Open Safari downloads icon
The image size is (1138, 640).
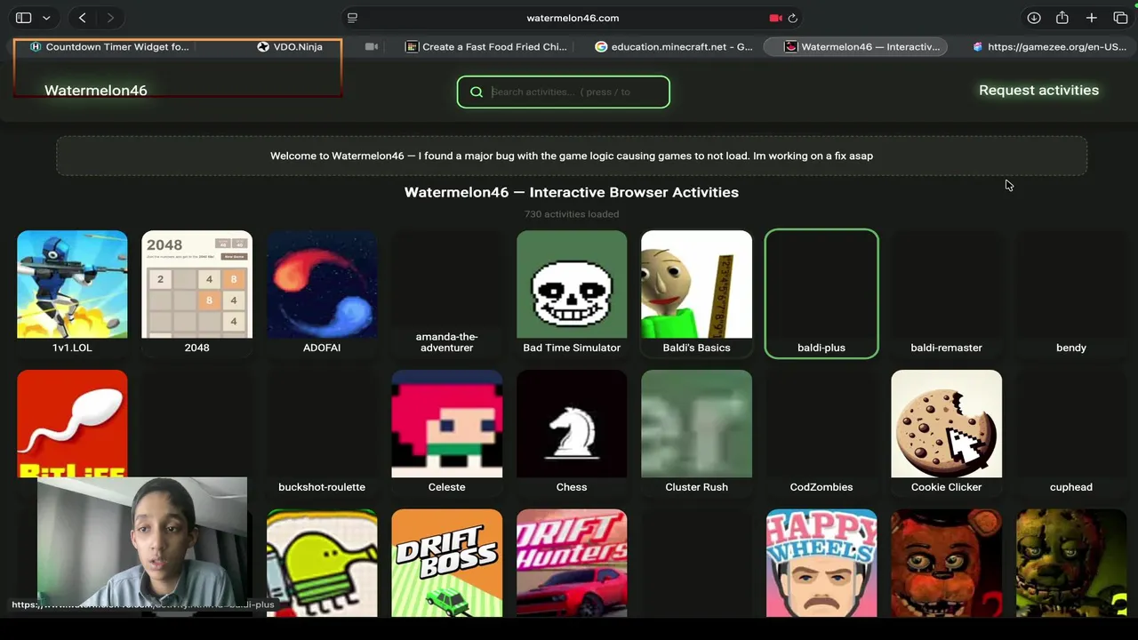1034,18
